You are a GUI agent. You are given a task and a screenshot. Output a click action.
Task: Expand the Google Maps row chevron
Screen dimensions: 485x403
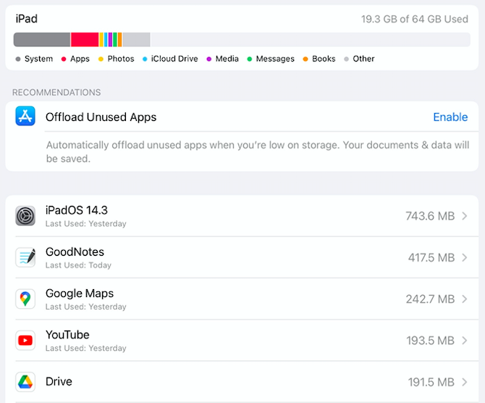tap(464, 299)
